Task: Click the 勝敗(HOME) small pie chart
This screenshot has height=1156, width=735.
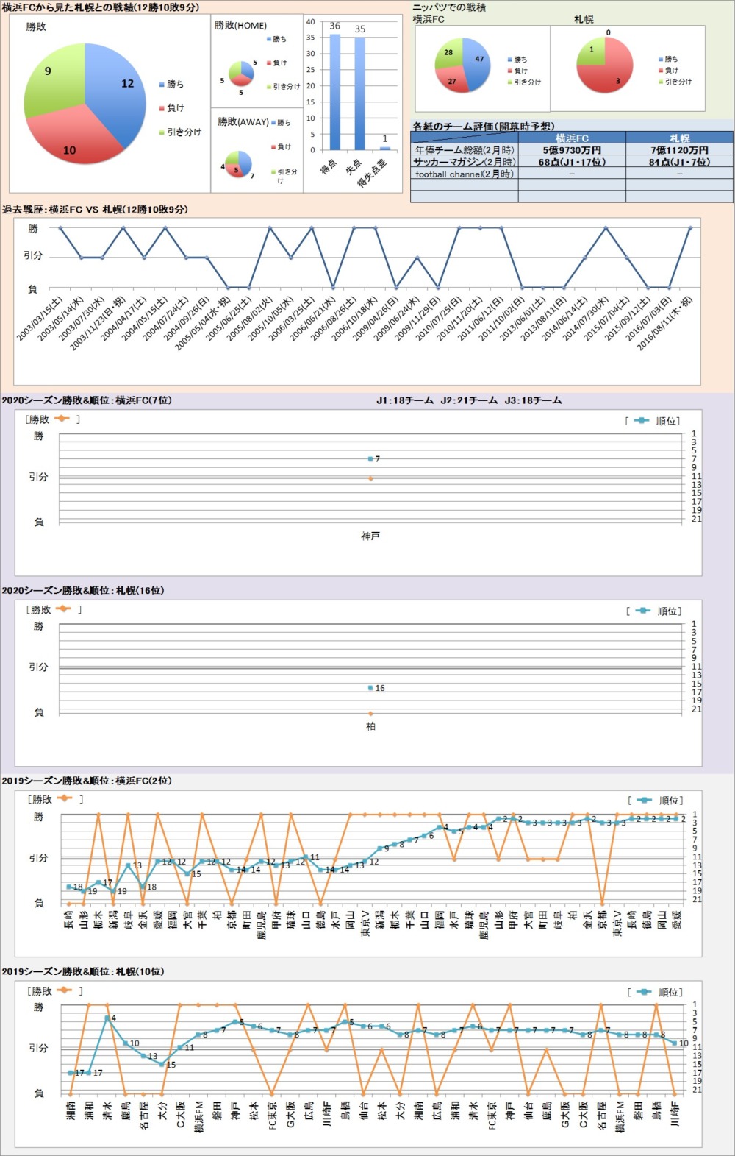Action: (x=240, y=73)
